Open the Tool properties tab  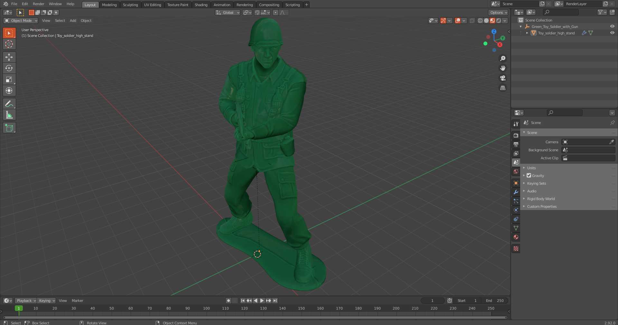(x=516, y=124)
